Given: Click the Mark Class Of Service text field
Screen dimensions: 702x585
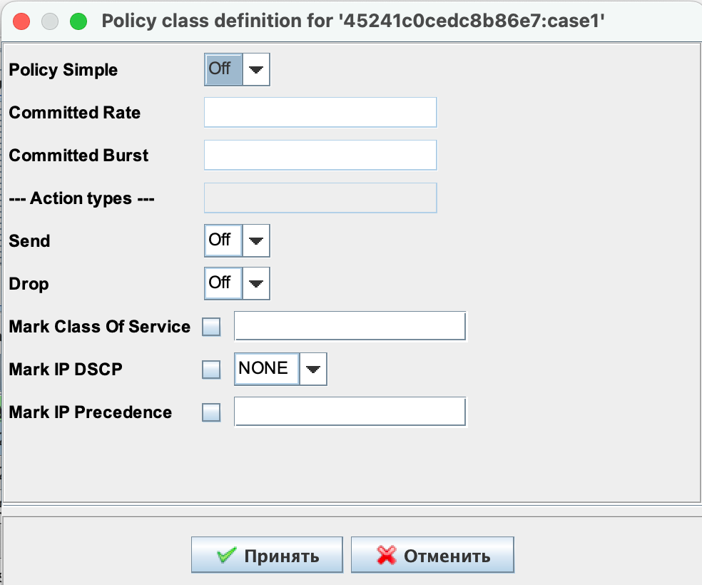Looking at the screenshot, I should coord(350,327).
